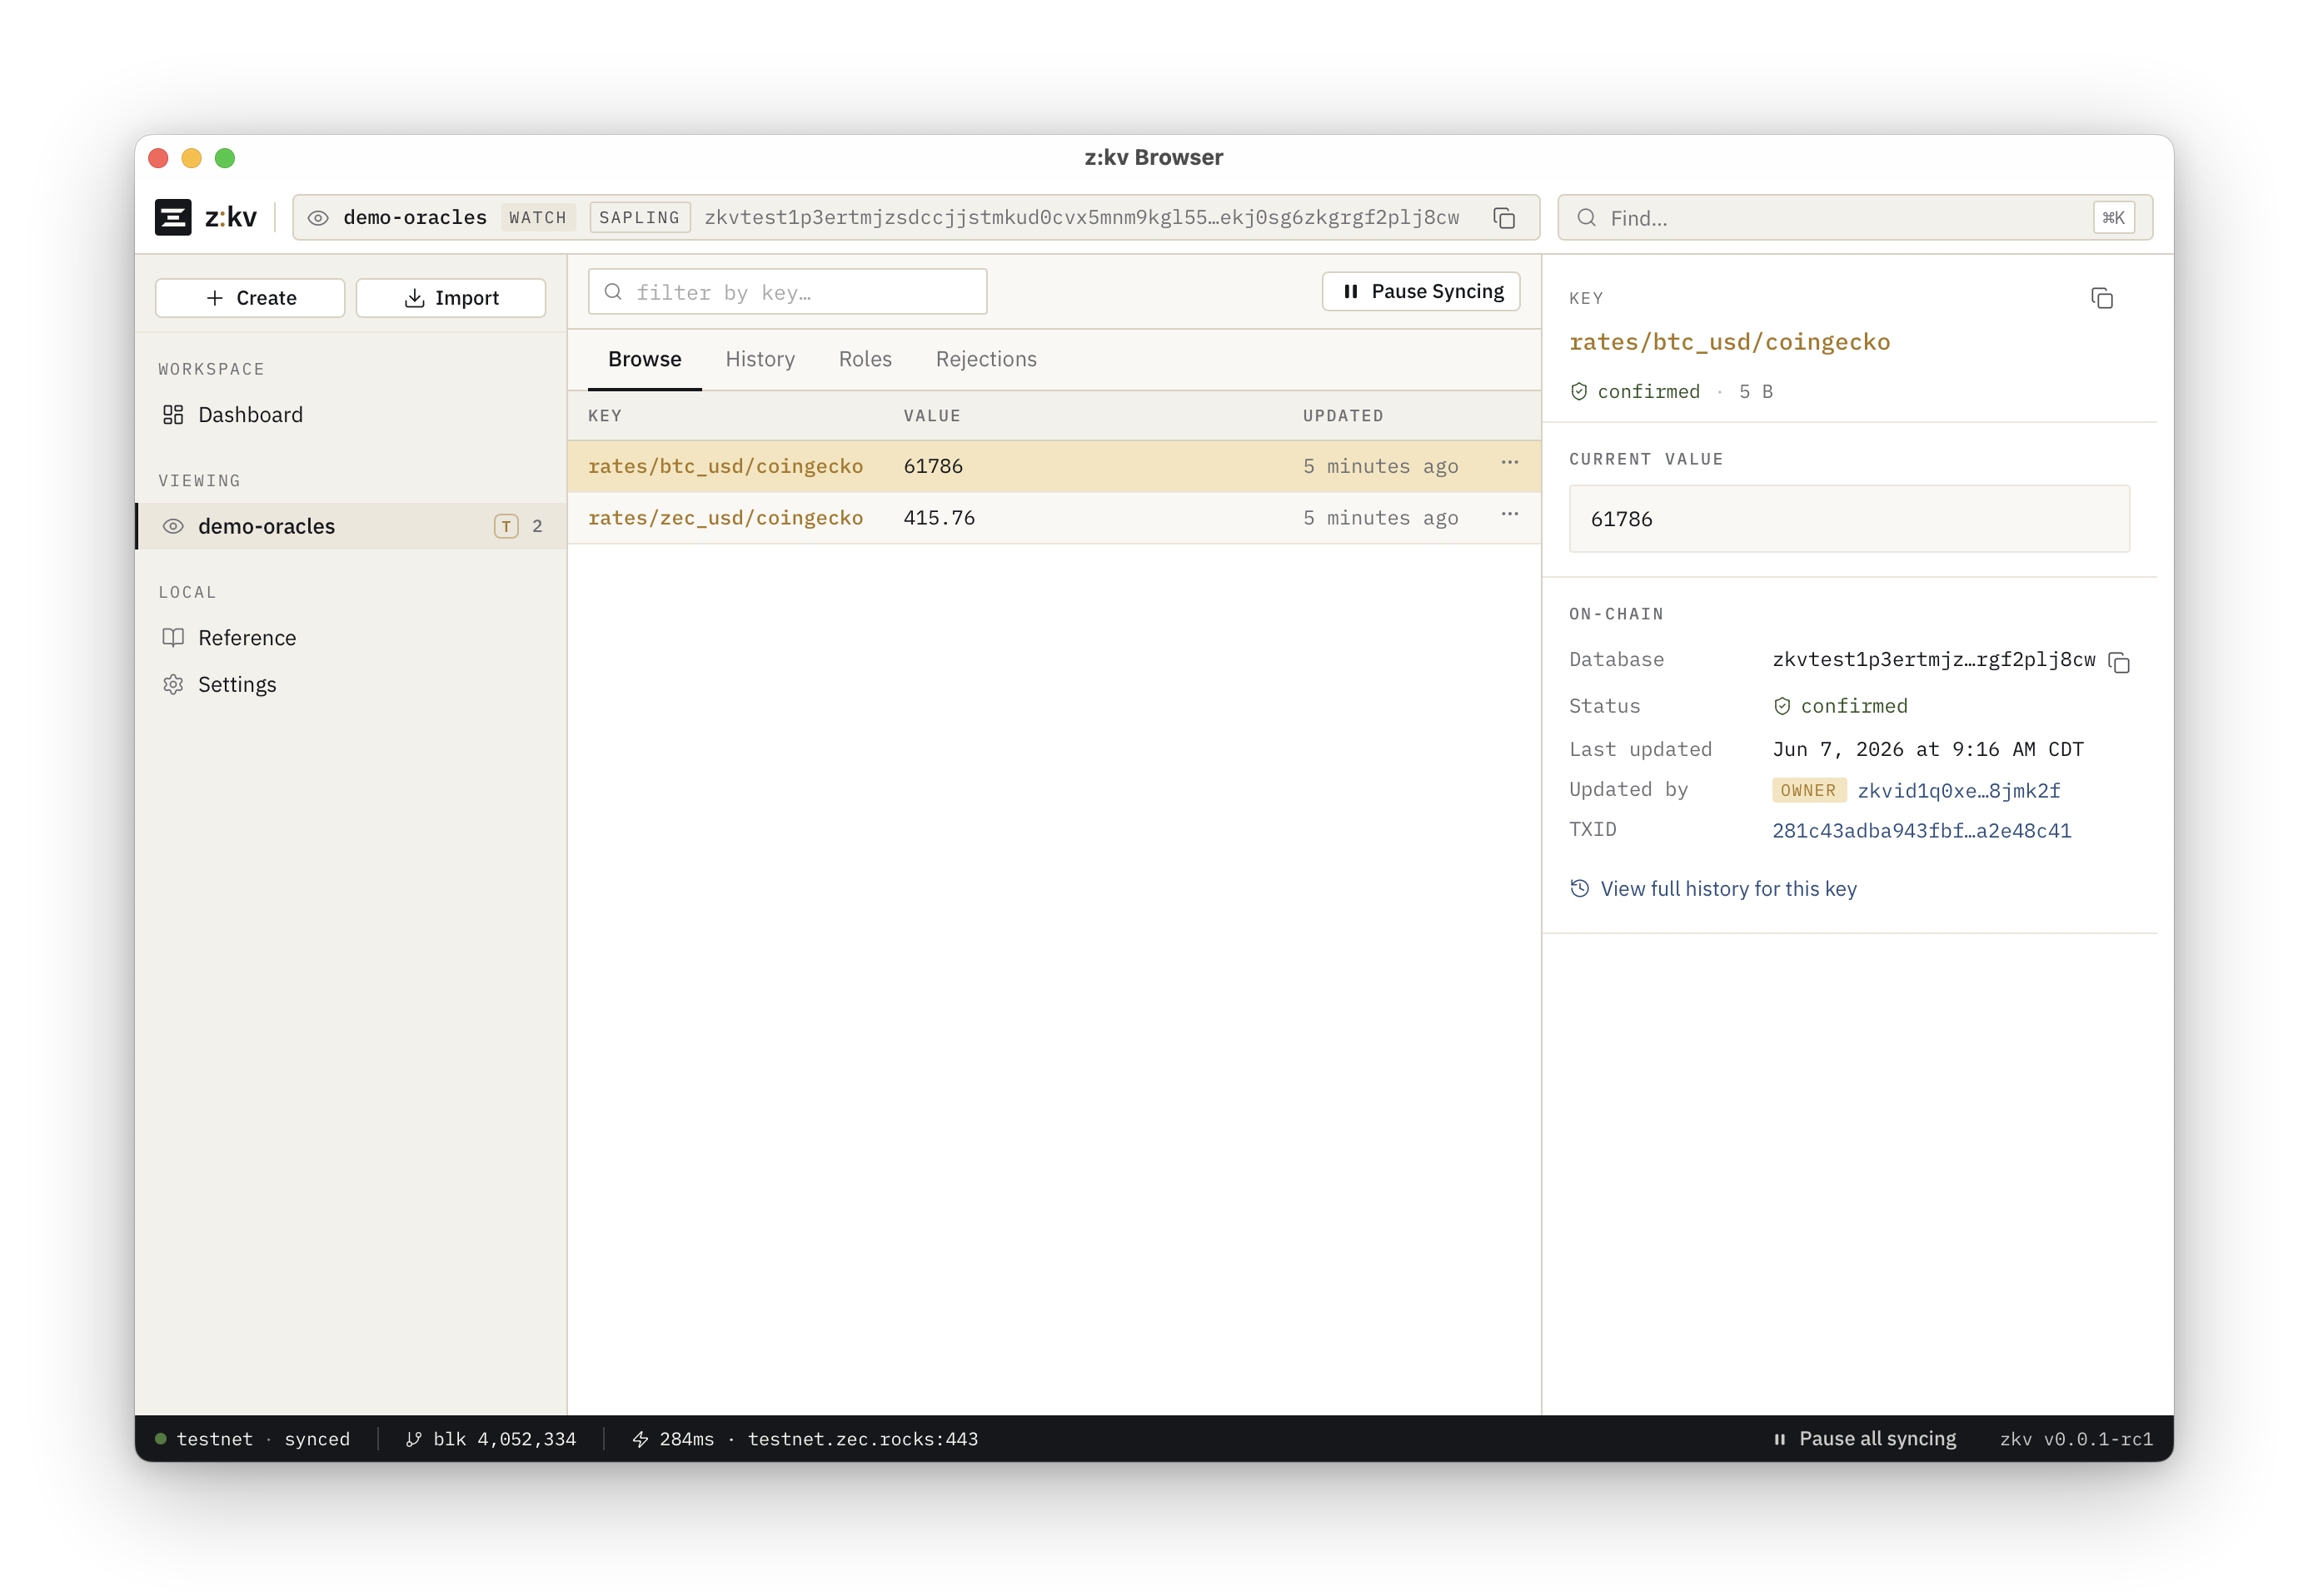Switch to the Roles tab

pos(865,359)
